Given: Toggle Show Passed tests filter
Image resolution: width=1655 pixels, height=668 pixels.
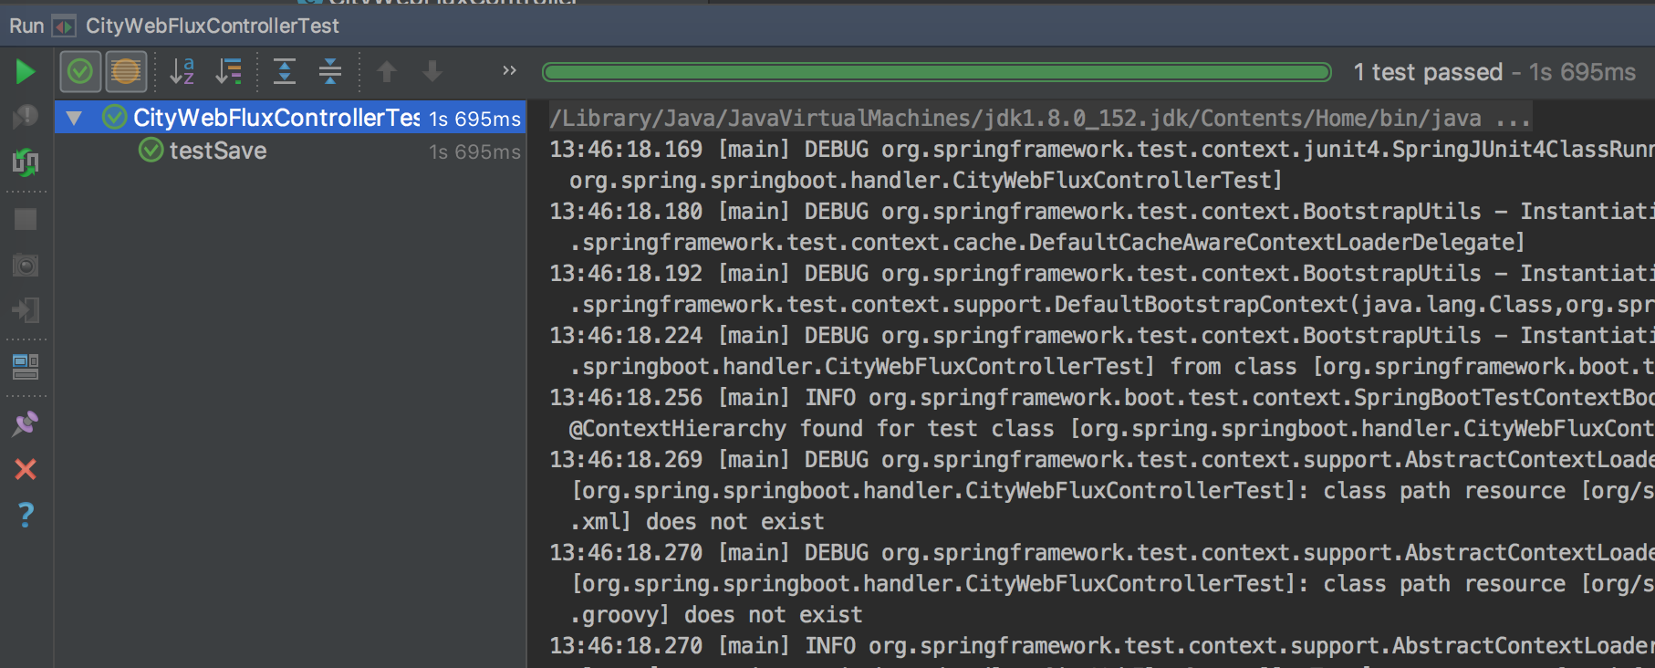Looking at the screenshot, I should 80,71.
